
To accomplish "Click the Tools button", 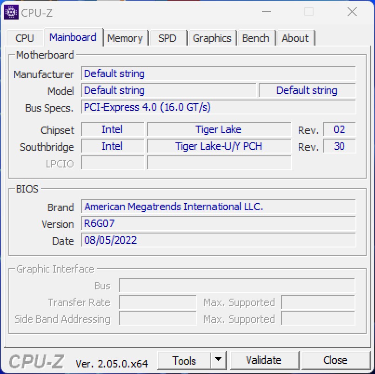I will point(184,361).
